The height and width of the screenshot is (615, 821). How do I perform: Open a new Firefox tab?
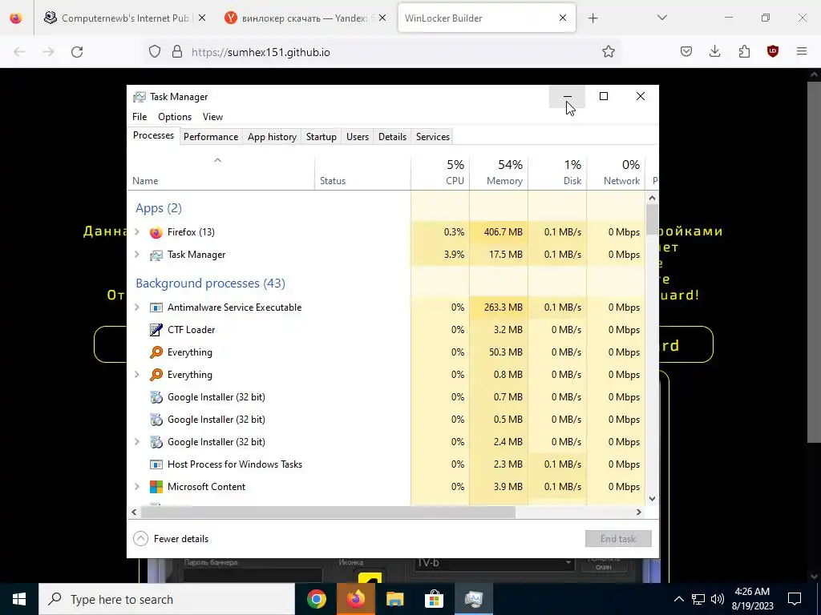pyautogui.click(x=592, y=18)
